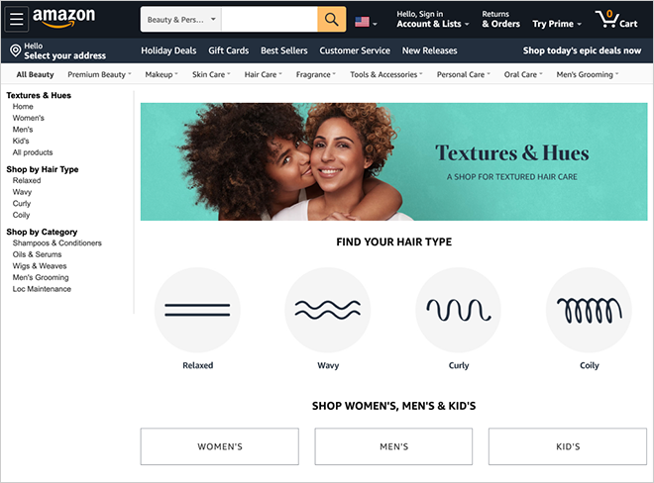Image resolution: width=654 pixels, height=483 pixels.
Task: Open Wigs & Weaves sidebar link
Action: click(40, 266)
